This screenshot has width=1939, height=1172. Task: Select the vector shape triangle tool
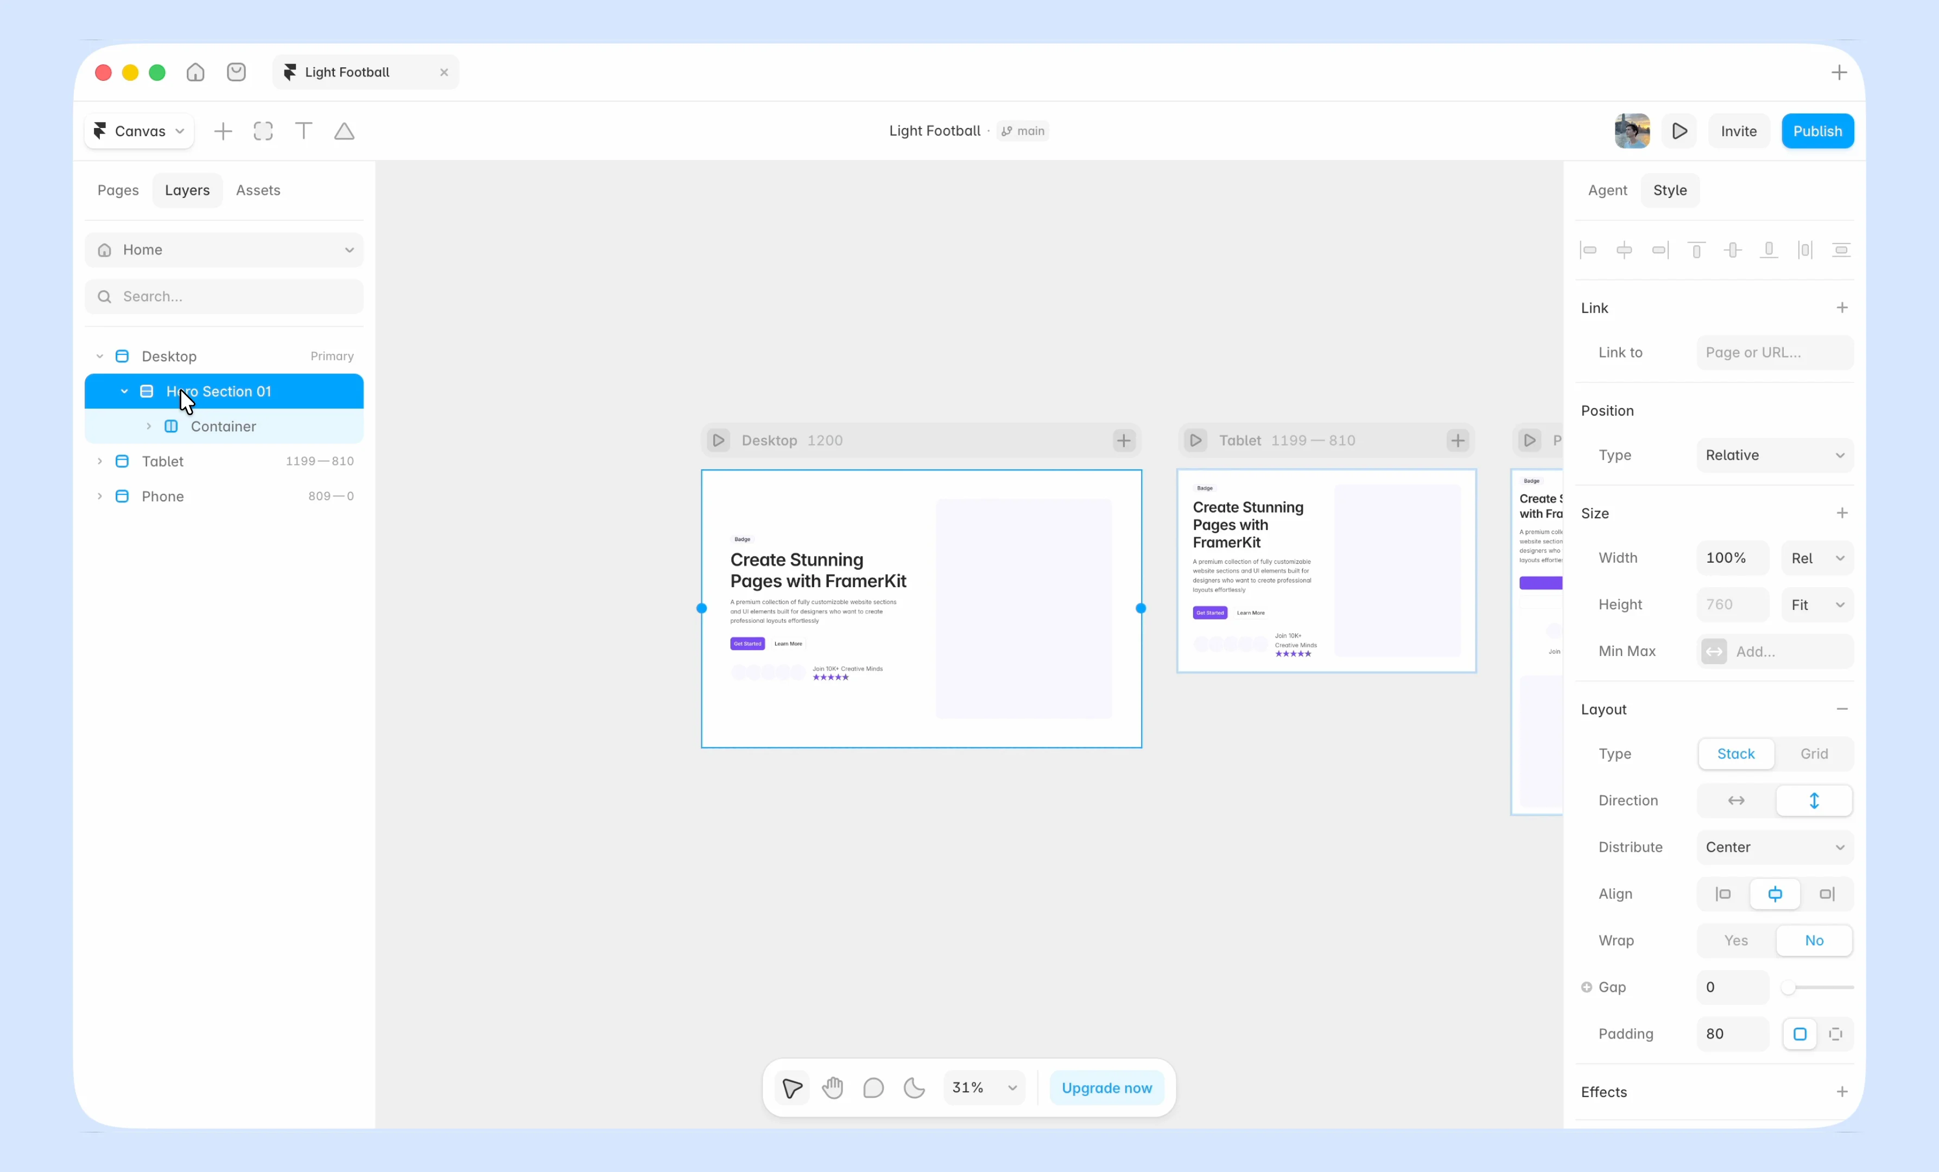coord(344,131)
